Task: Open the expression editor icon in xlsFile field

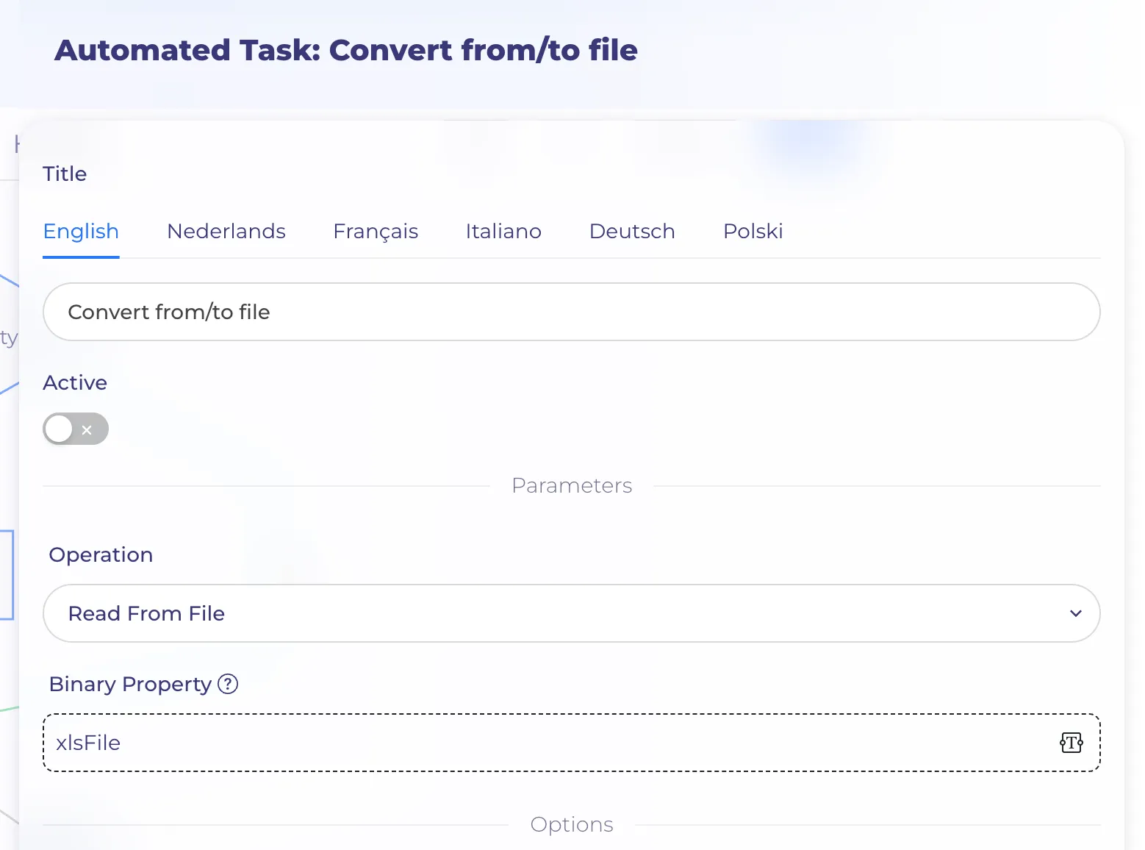Action: tap(1071, 743)
